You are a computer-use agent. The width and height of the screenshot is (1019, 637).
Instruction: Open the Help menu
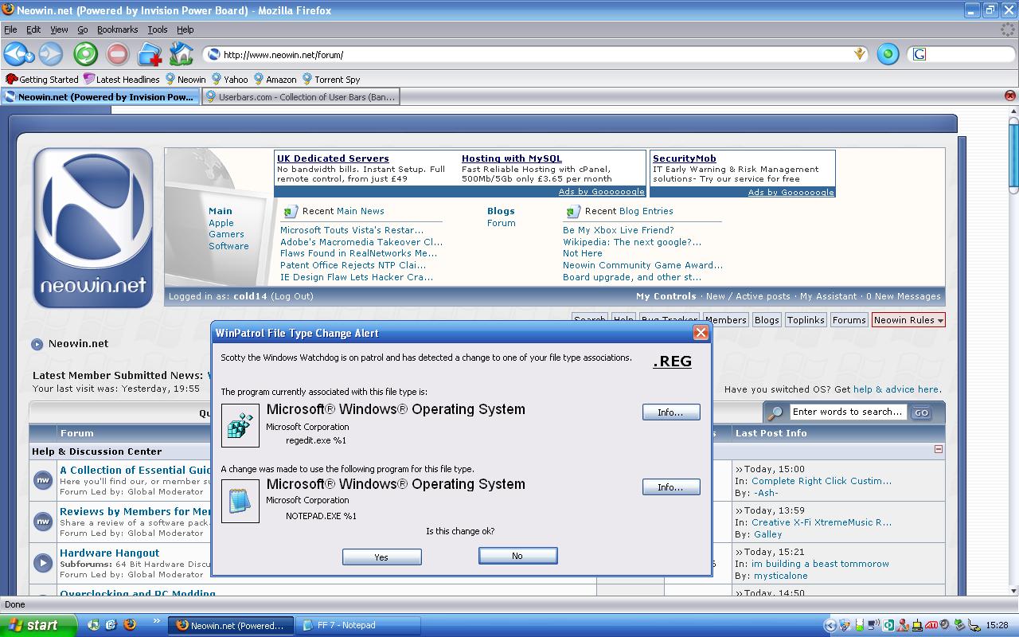tap(185, 29)
